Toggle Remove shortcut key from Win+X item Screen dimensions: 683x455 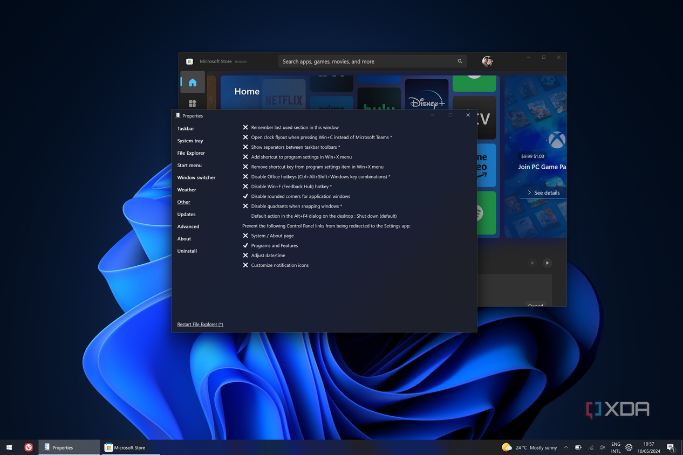pos(313,167)
